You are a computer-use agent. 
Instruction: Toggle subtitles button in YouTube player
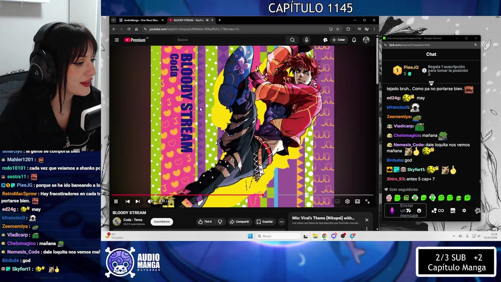[337, 201]
